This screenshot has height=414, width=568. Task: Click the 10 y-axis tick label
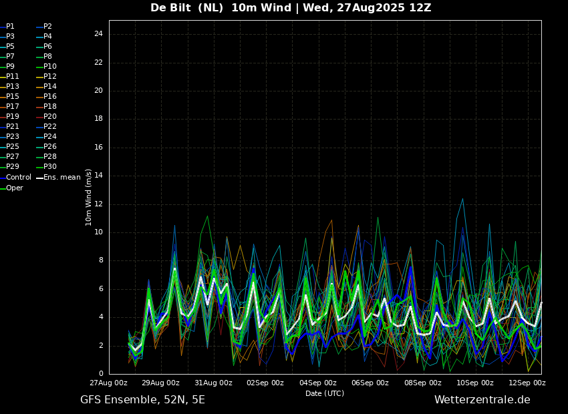pyautogui.click(x=98, y=232)
